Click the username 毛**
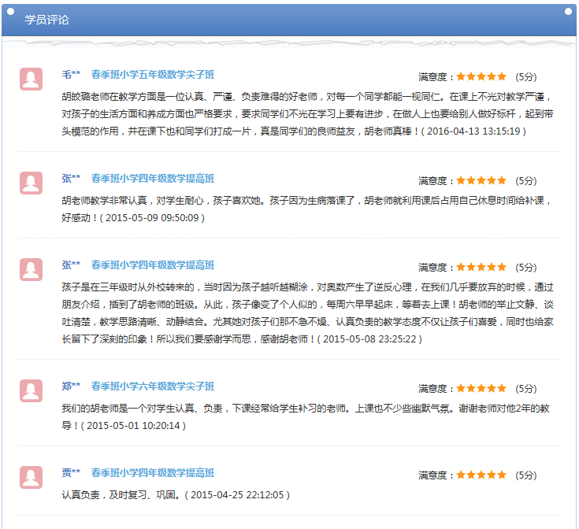The width and height of the screenshot is (579, 529). coord(71,75)
